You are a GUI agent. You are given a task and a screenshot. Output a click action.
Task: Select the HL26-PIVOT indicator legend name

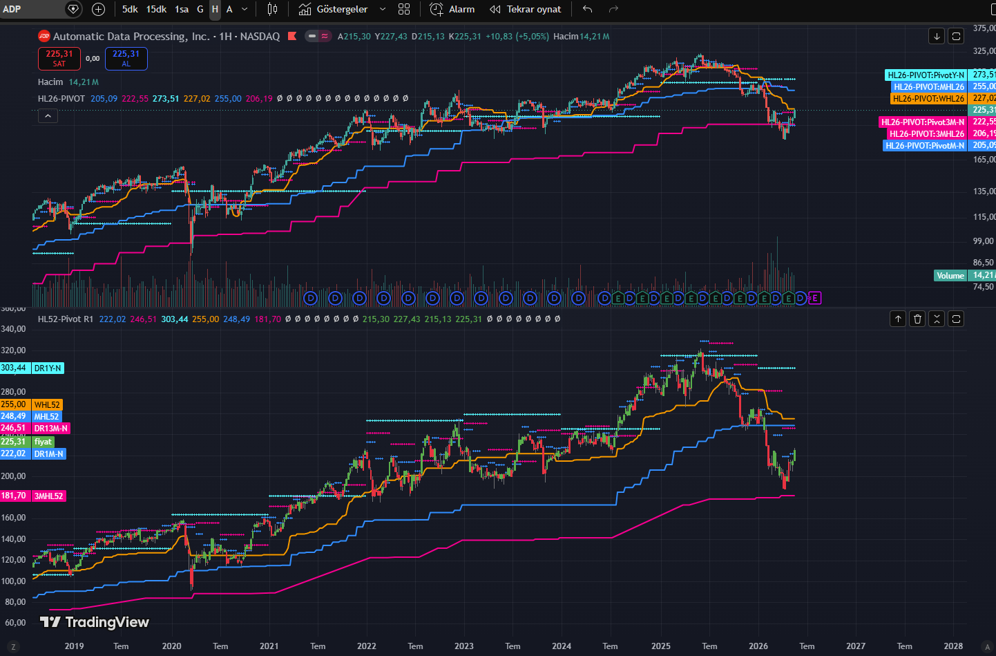pos(61,98)
